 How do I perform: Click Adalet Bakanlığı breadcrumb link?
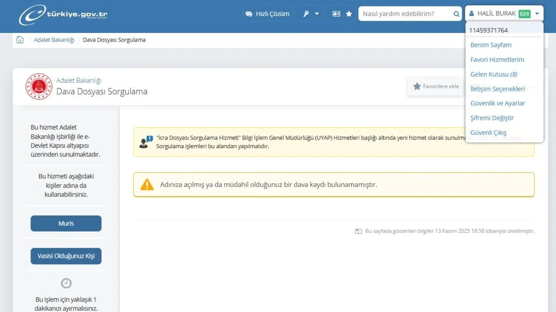[54, 40]
